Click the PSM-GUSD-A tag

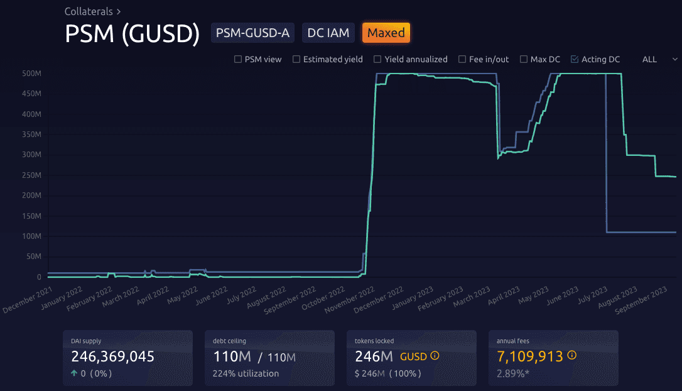click(252, 33)
